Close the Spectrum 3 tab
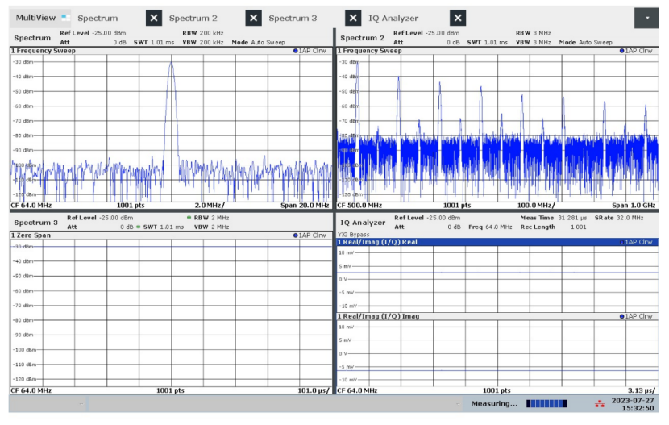The width and height of the screenshot is (669, 425). (353, 18)
